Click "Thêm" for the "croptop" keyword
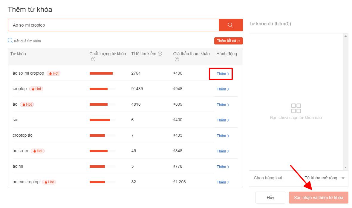 coord(222,89)
